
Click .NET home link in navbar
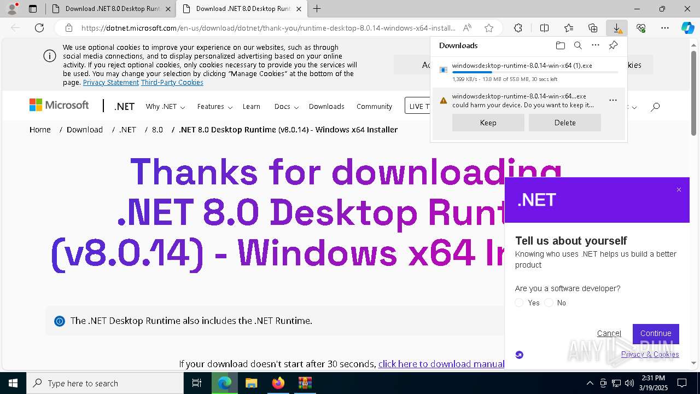click(x=124, y=107)
